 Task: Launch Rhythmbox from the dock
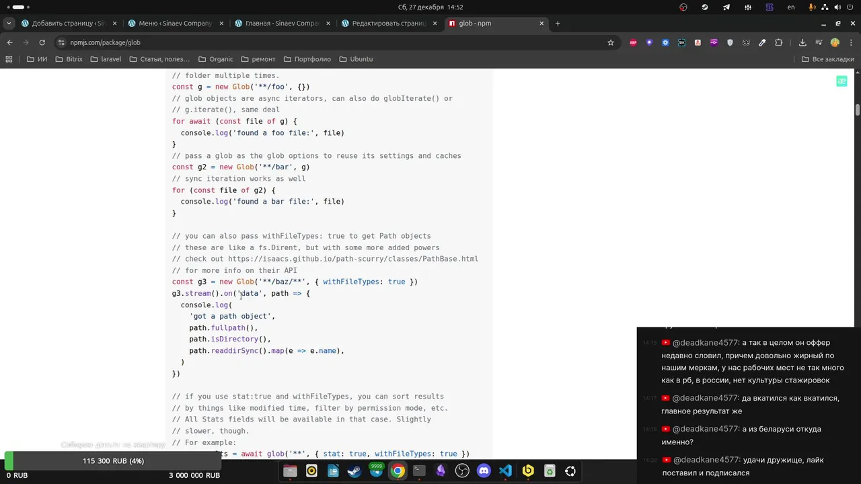311,471
